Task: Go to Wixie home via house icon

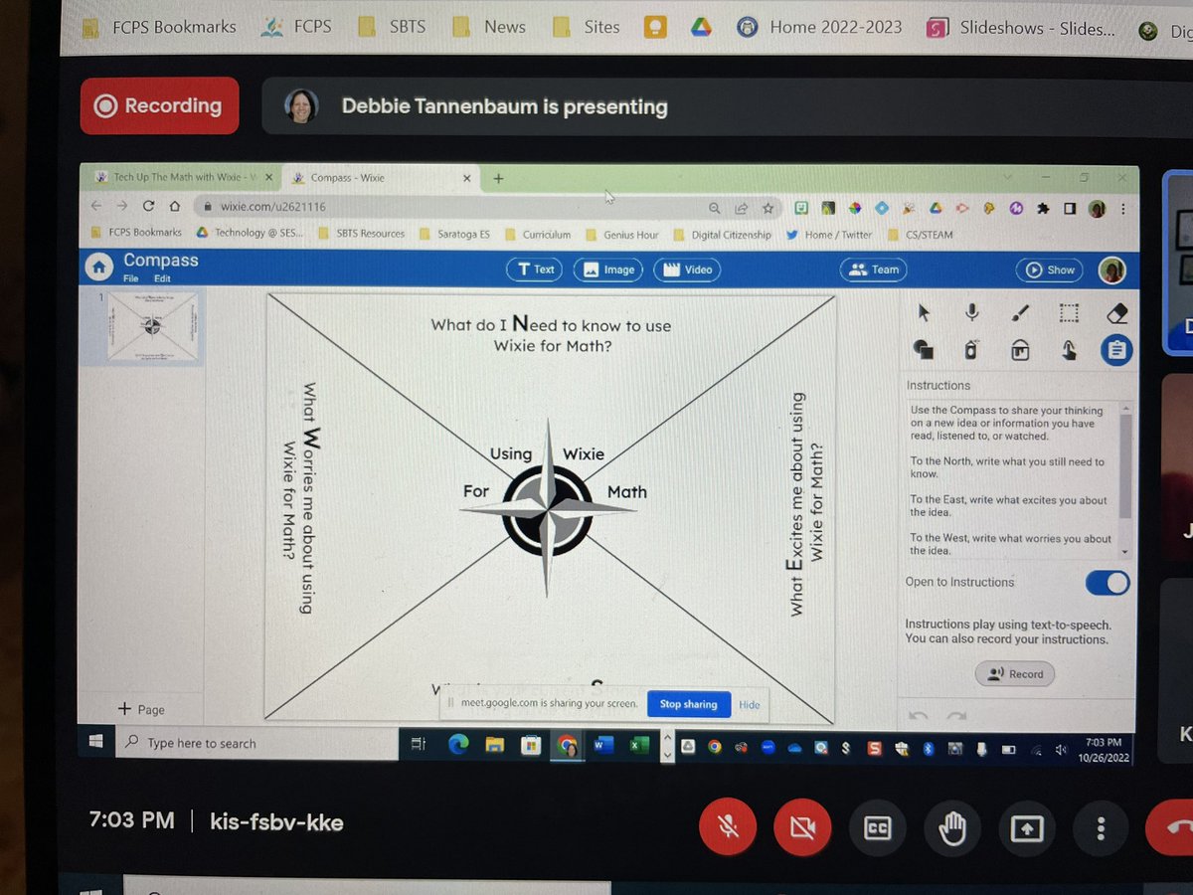Action: [97, 268]
